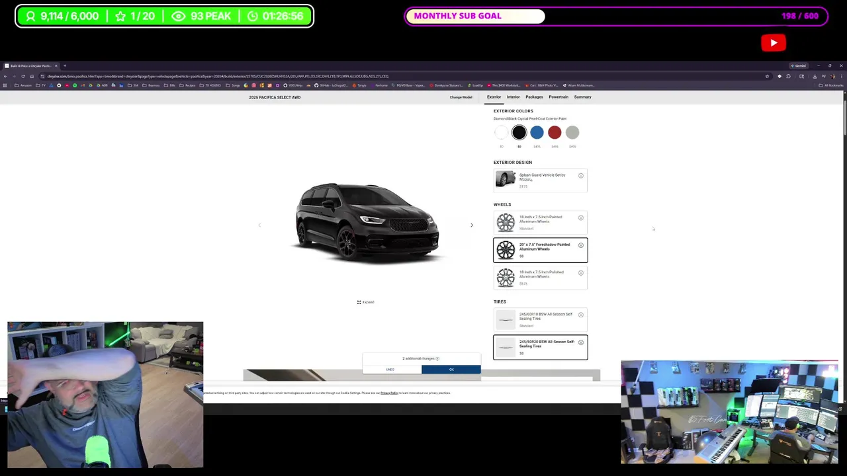Show next vehicle view with right arrow

(472, 225)
